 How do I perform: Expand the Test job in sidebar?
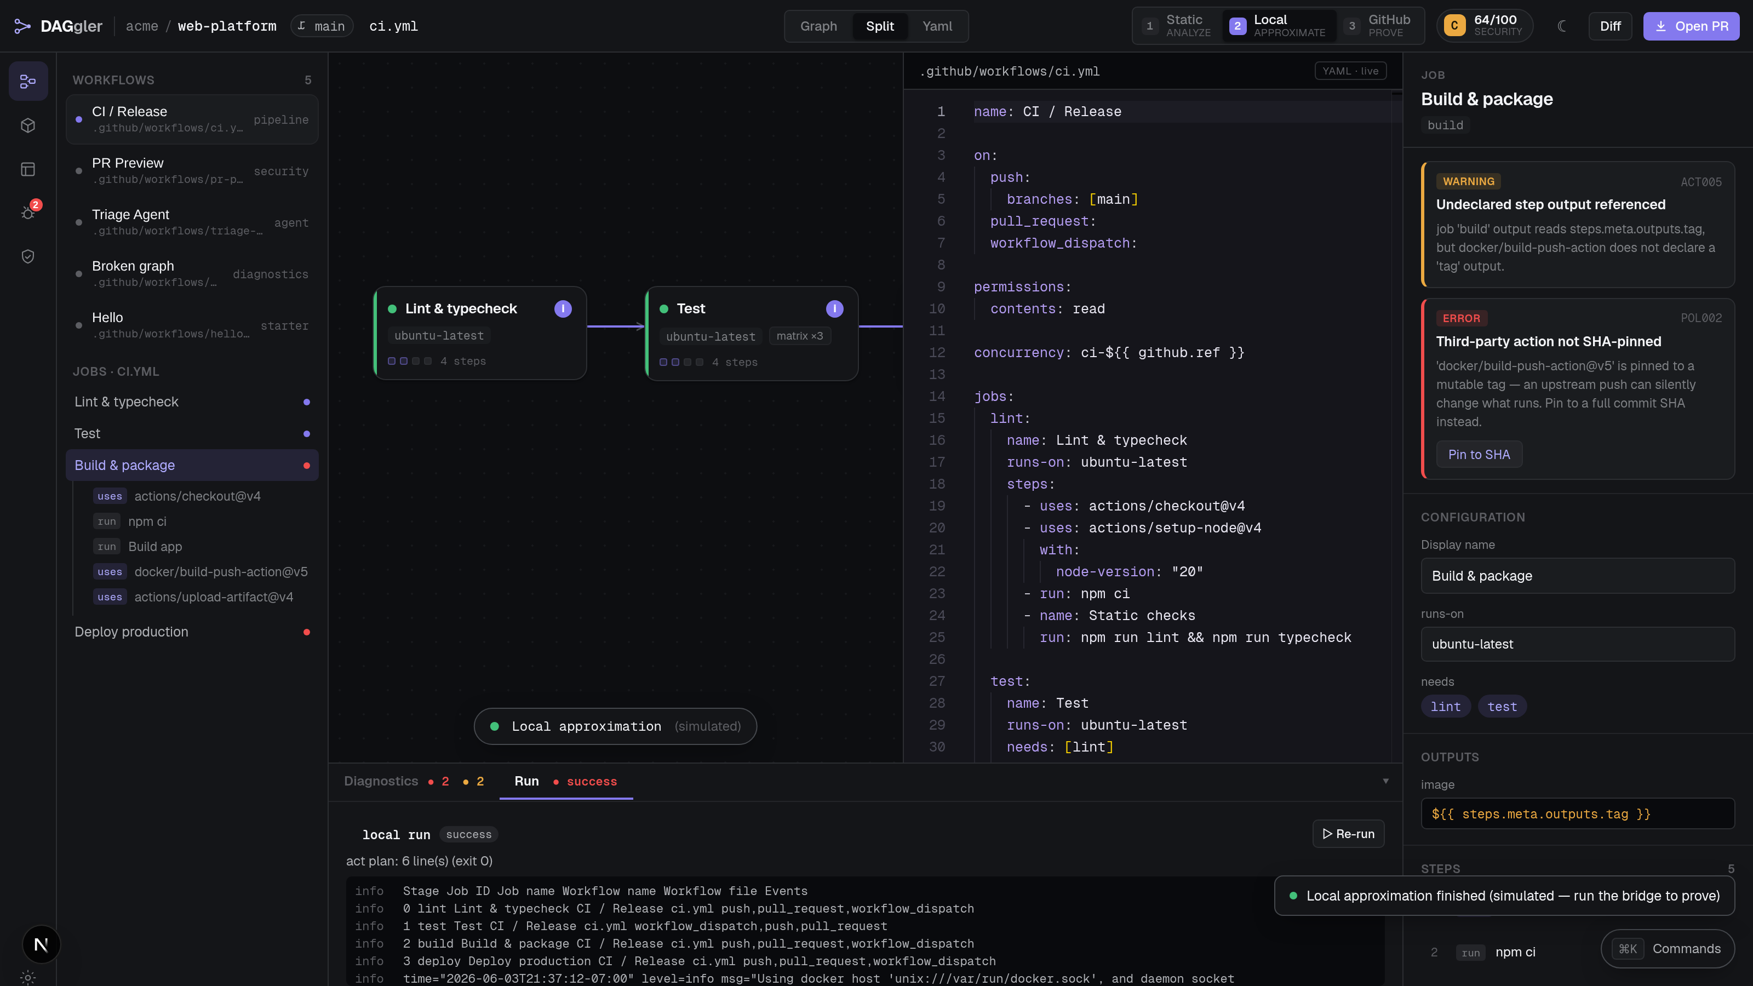[192, 433]
